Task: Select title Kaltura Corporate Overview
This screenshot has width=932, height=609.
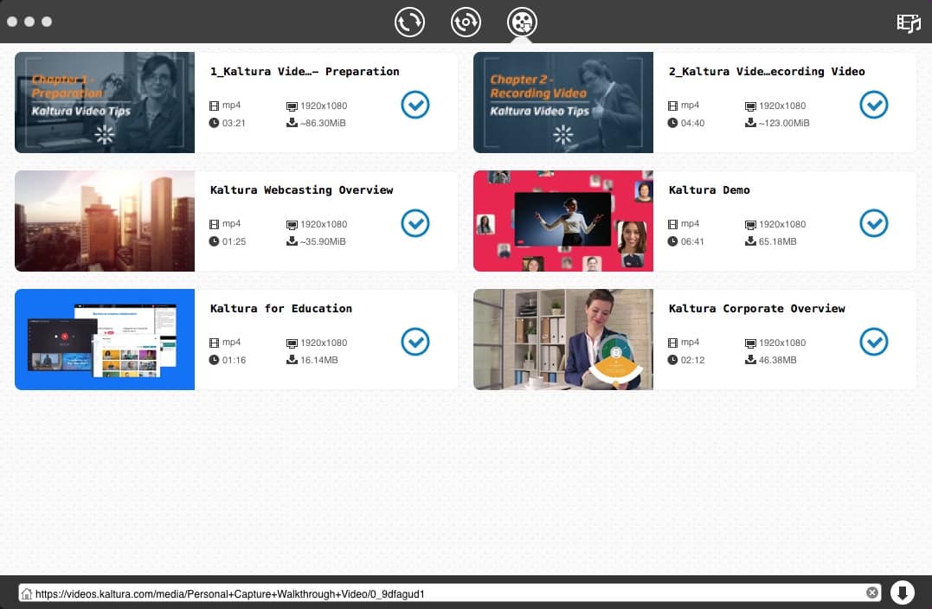Action: (x=756, y=308)
